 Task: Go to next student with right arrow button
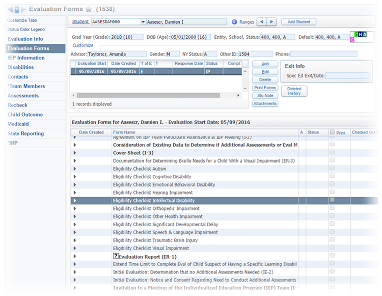click(x=271, y=22)
